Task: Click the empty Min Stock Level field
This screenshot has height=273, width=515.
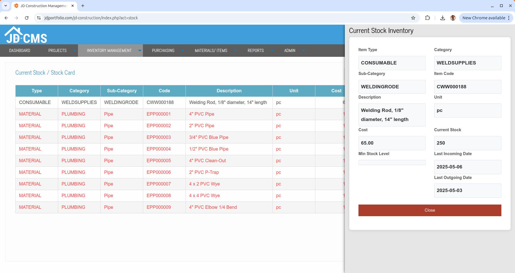Action: point(392,162)
